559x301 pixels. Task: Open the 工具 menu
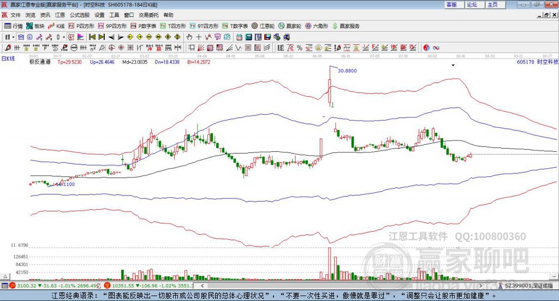[x=114, y=15]
